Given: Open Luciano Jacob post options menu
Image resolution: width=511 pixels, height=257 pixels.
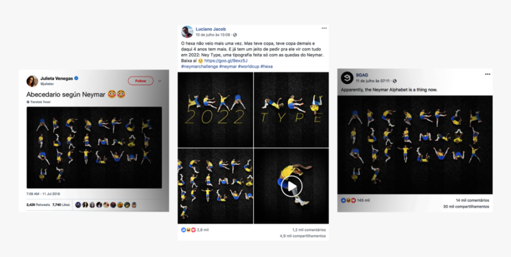Looking at the screenshot, I should 324,28.
